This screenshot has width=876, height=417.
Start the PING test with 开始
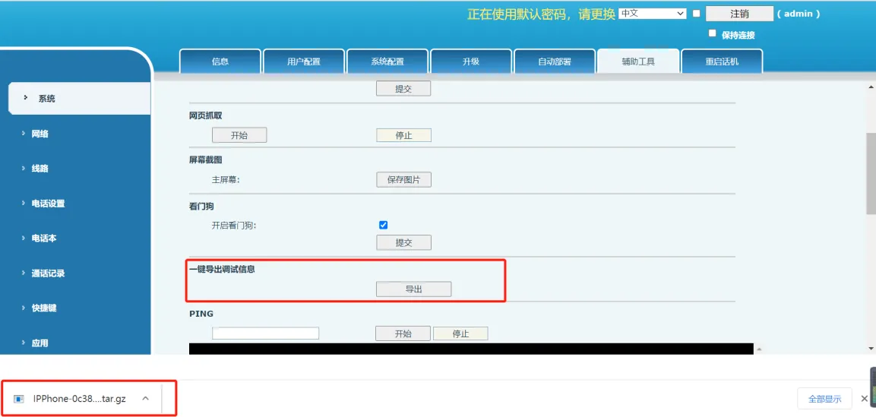click(403, 333)
